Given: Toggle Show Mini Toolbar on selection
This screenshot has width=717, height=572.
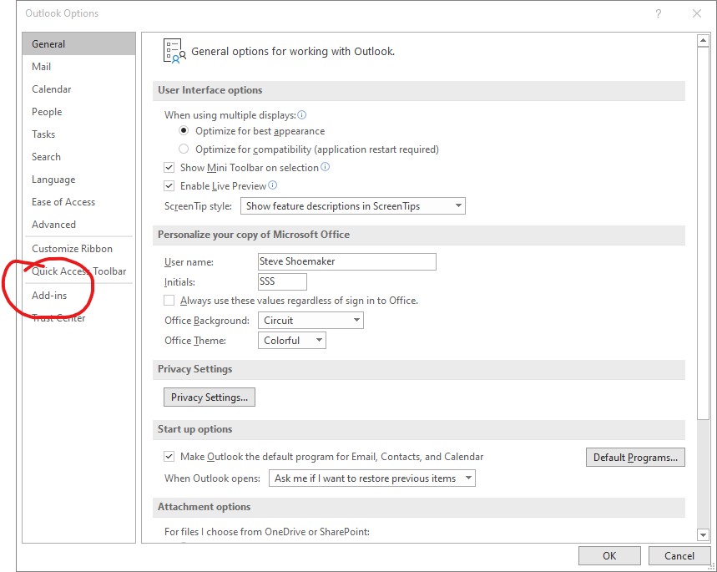Looking at the screenshot, I should coord(169,168).
